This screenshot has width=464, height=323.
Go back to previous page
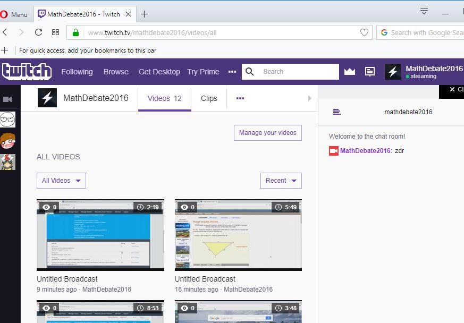tap(5, 32)
